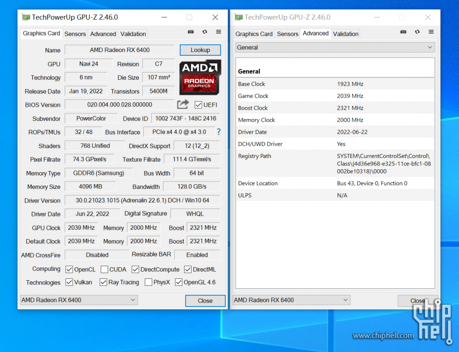Open GPU selector dropdown in left window
Screen dimensions: 459x352
[x=79, y=300]
